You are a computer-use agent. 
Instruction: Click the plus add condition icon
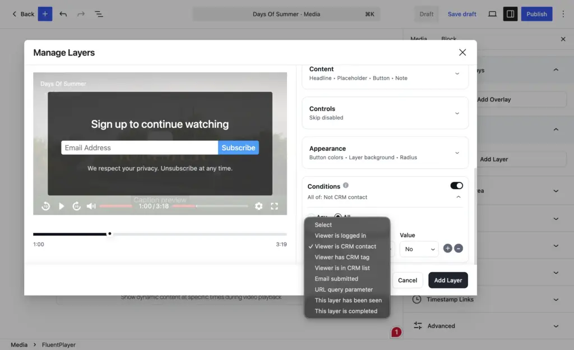coord(447,248)
